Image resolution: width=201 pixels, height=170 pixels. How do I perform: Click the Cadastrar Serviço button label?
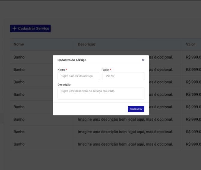(x=34, y=28)
